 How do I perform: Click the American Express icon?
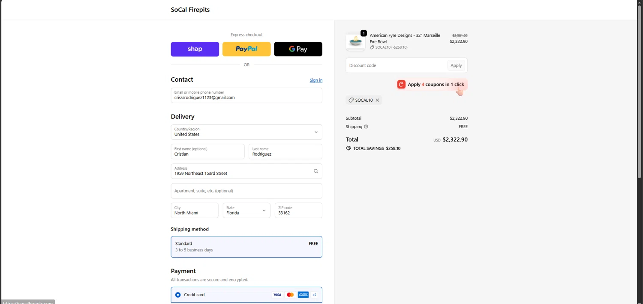(x=303, y=295)
